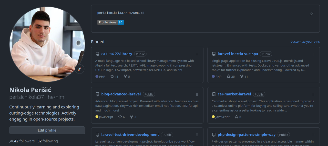
Task: Click the rocket status emoji on avatar
Action: pyautogui.click(x=79, y=69)
